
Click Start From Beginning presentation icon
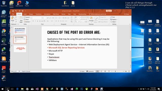coord(23,11)
